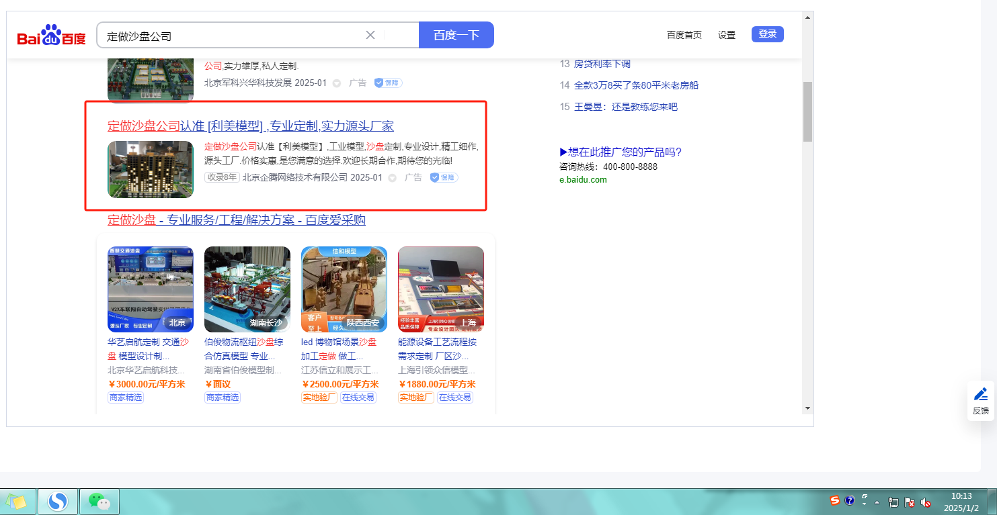Click the ￥面议 price

(x=217, y=384)
